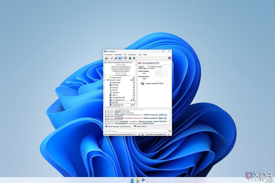Viewport: 275px width, 183px height.
Task: Select the Default Channel row
Action: [x=115, y=80]
